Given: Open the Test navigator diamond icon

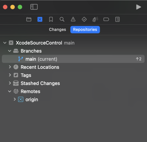Looking at the screenshot, I should tap(84, 19).
